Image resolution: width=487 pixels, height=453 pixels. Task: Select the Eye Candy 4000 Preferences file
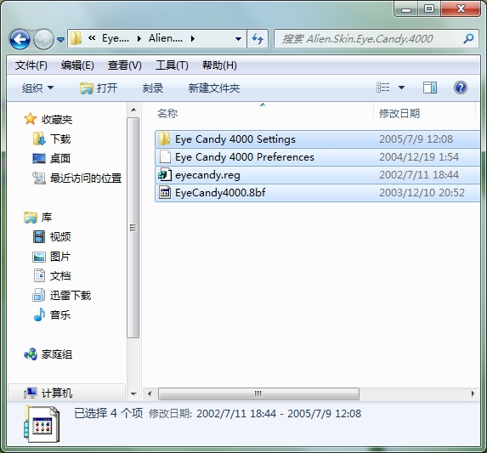coord(317,157)
